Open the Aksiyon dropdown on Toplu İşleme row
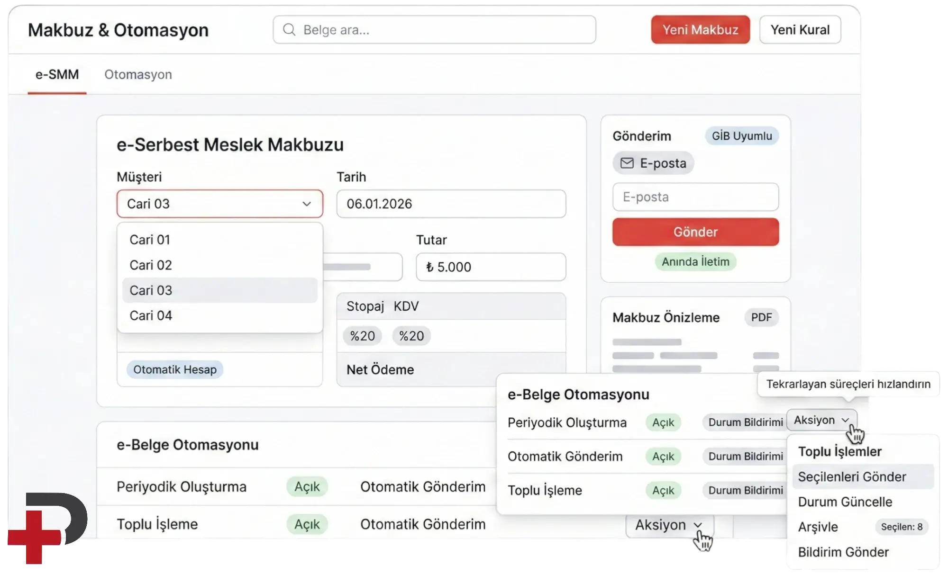 670,524
